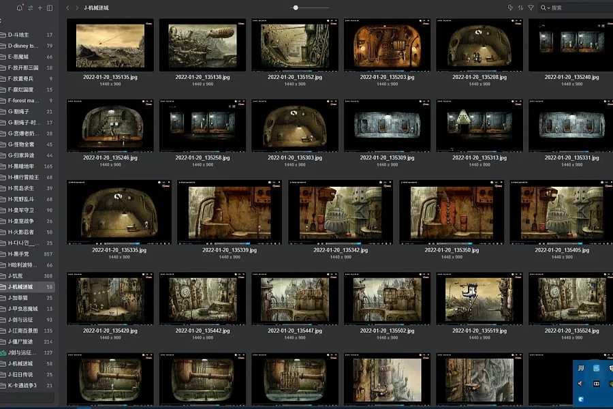This screenshot has height=409, width=613.
Task: Select the F-forest ma... folder
Action: (x=27, y=101)
